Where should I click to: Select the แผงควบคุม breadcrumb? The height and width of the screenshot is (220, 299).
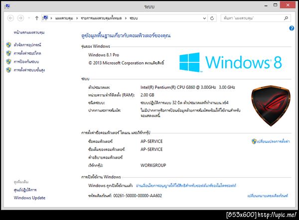click(64, 18)
